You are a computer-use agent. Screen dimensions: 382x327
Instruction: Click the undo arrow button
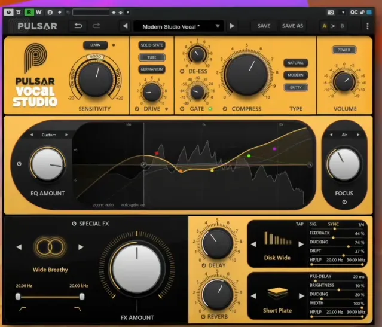tap(78, 26)
